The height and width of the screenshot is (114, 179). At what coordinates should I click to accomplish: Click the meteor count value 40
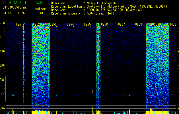(41, 13)
